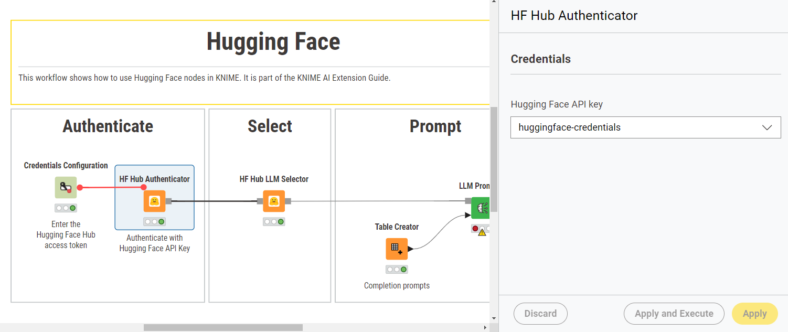Open the Hugging Face API key dropdown
The height and width of the screenshot is (332, 788).
pyautogui.click(x=645, y=127)
